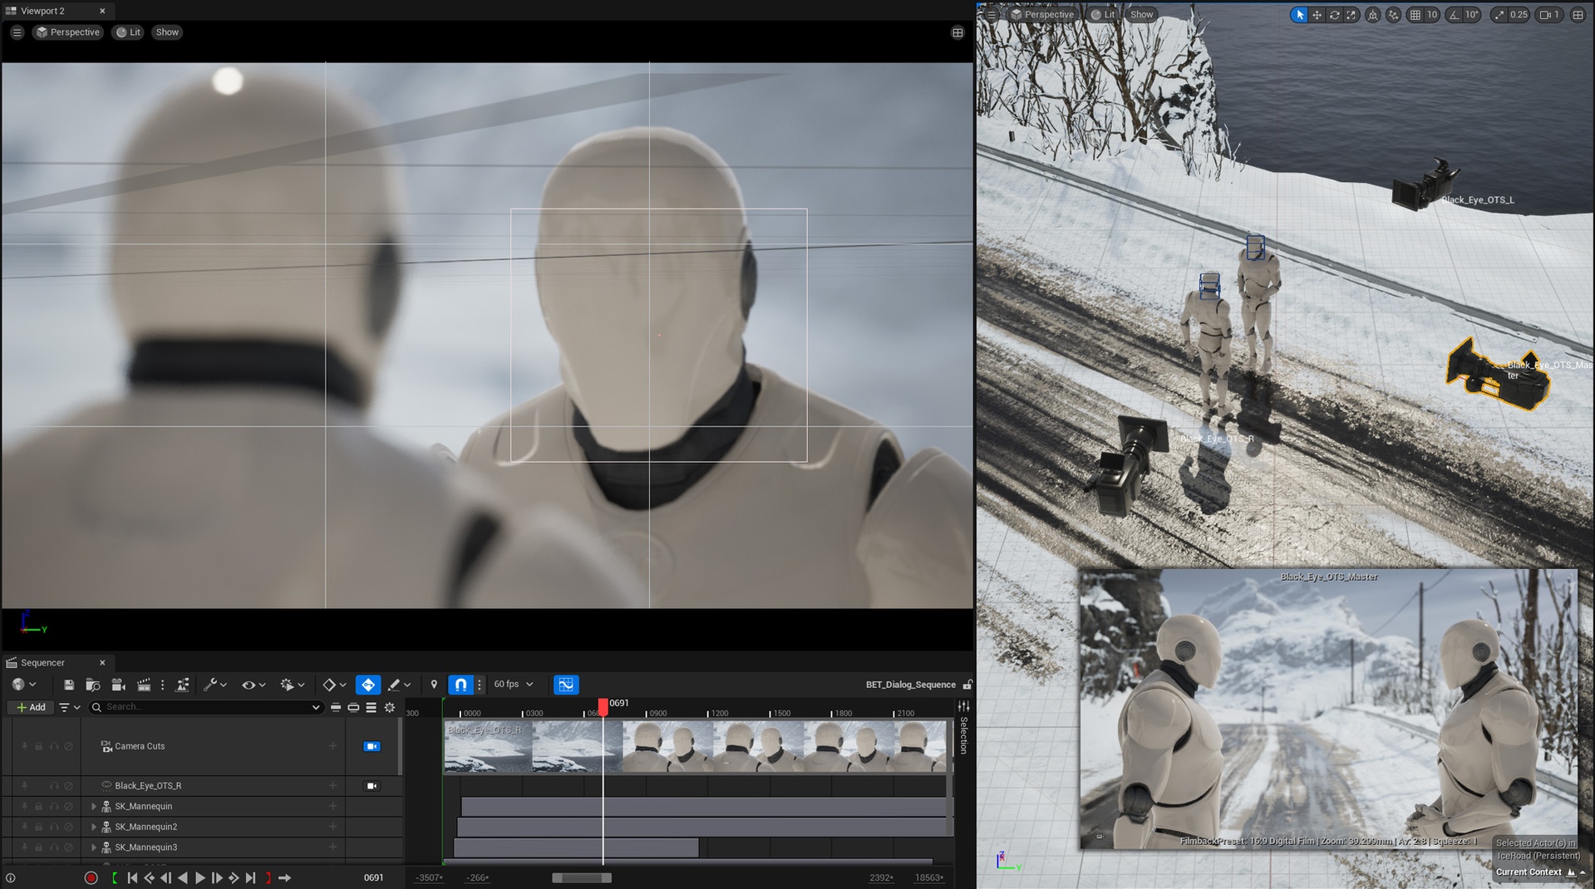Open the Show menu in Viewport 2
Screen dimensions: 1595x889
tap(167, 32)
